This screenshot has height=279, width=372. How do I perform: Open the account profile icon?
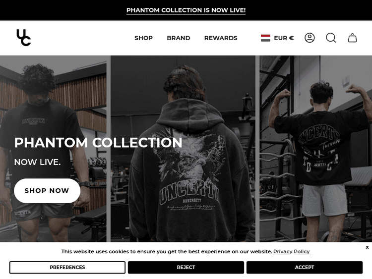point(310,38)
